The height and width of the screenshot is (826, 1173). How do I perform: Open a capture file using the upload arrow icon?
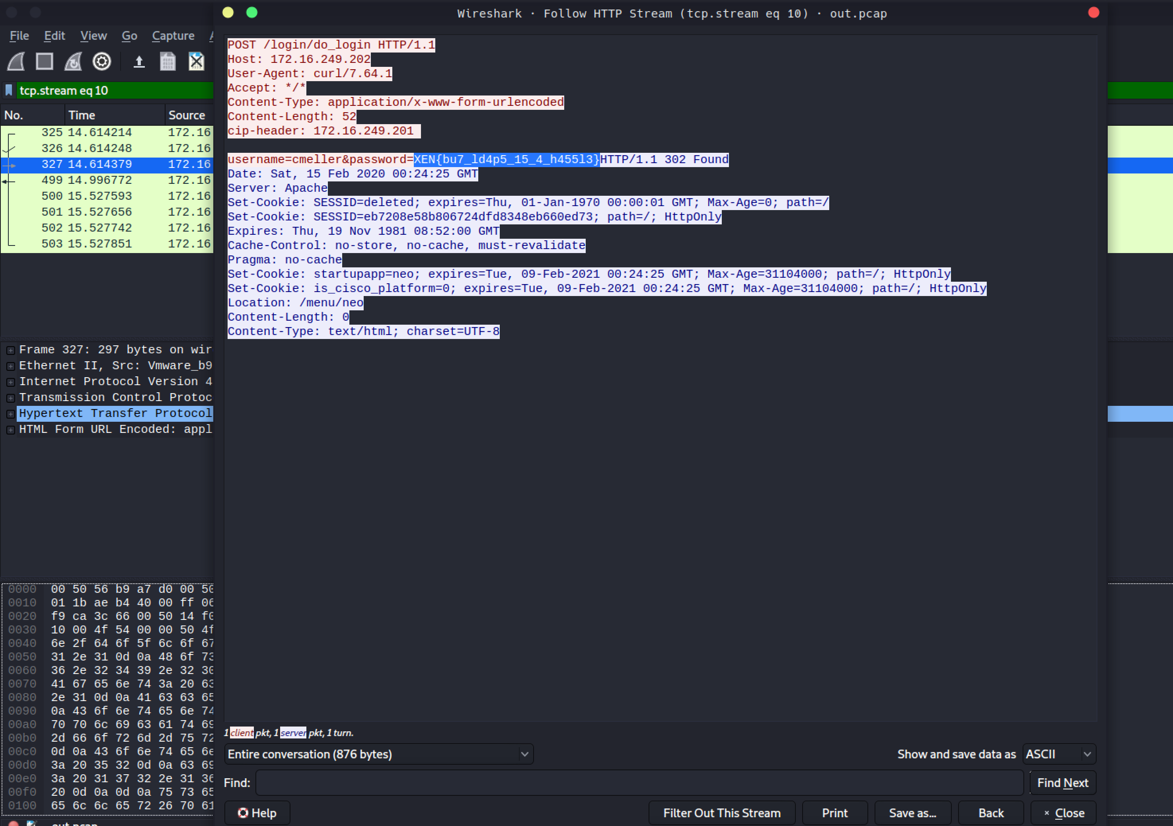[x=139, y=62]
